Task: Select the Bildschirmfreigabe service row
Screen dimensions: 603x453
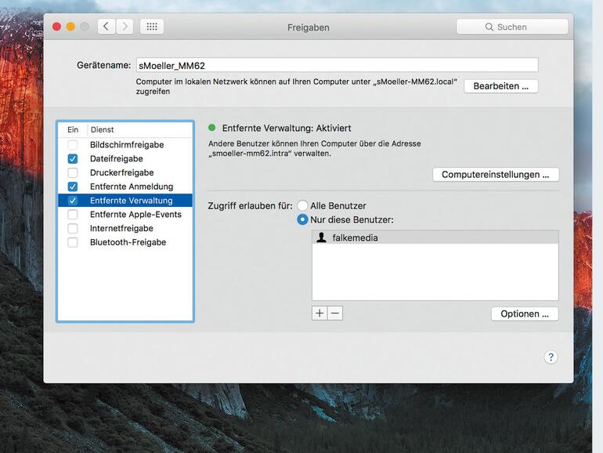Action: click(x=125, y=145)
